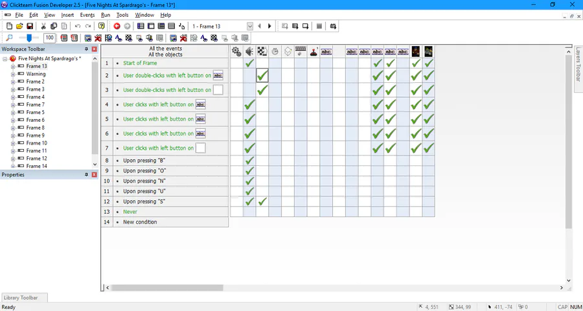This screenshot has width=583, height=311.
Task: Click the Cut scissors icon
Action: click(x=43, y=26)
